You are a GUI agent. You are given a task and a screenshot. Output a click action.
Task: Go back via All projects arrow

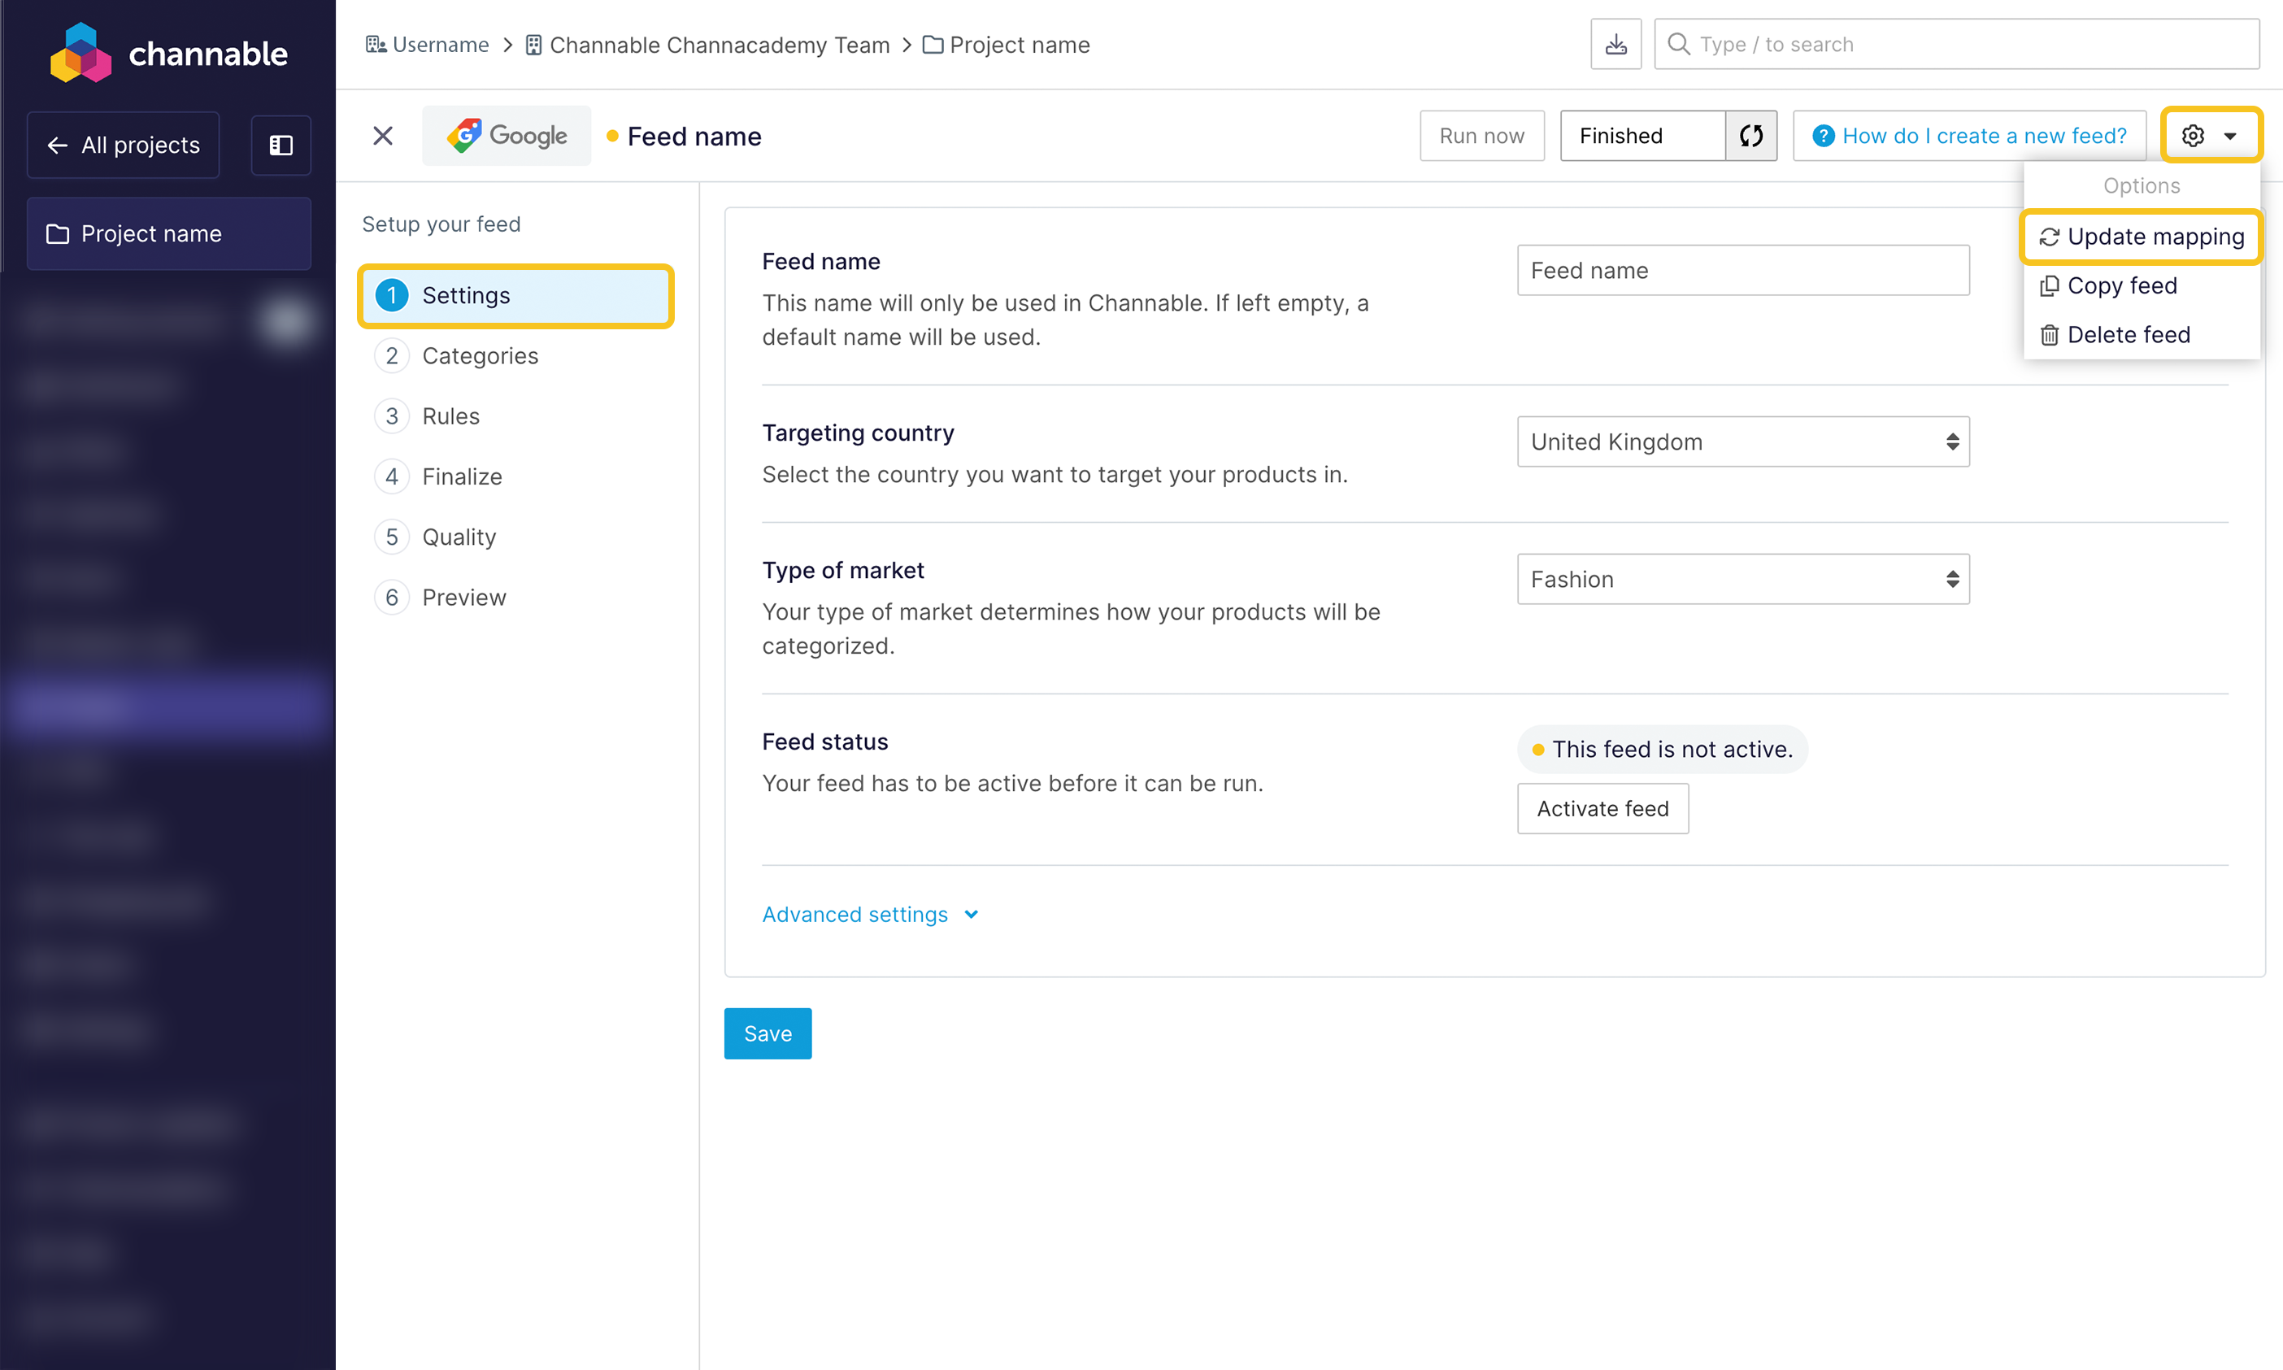click(x=123, y=145)
